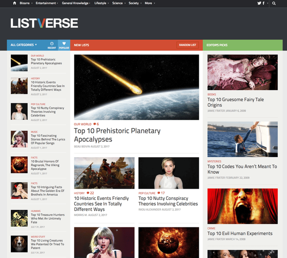Click sidebar skeleton pirate thumbnail

(x=19, y=218)
